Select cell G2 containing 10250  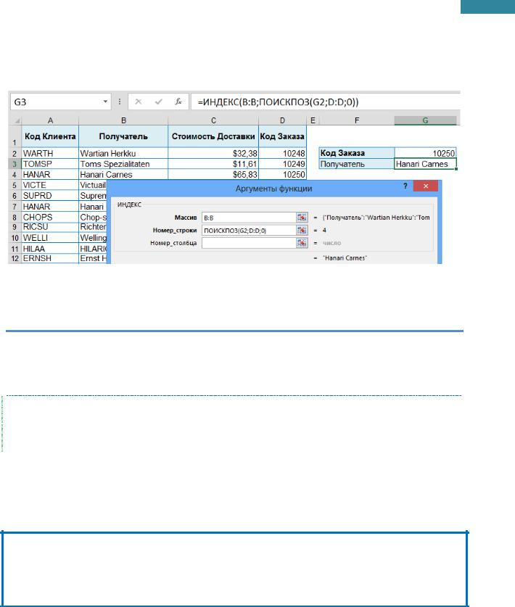coord(425,153)
